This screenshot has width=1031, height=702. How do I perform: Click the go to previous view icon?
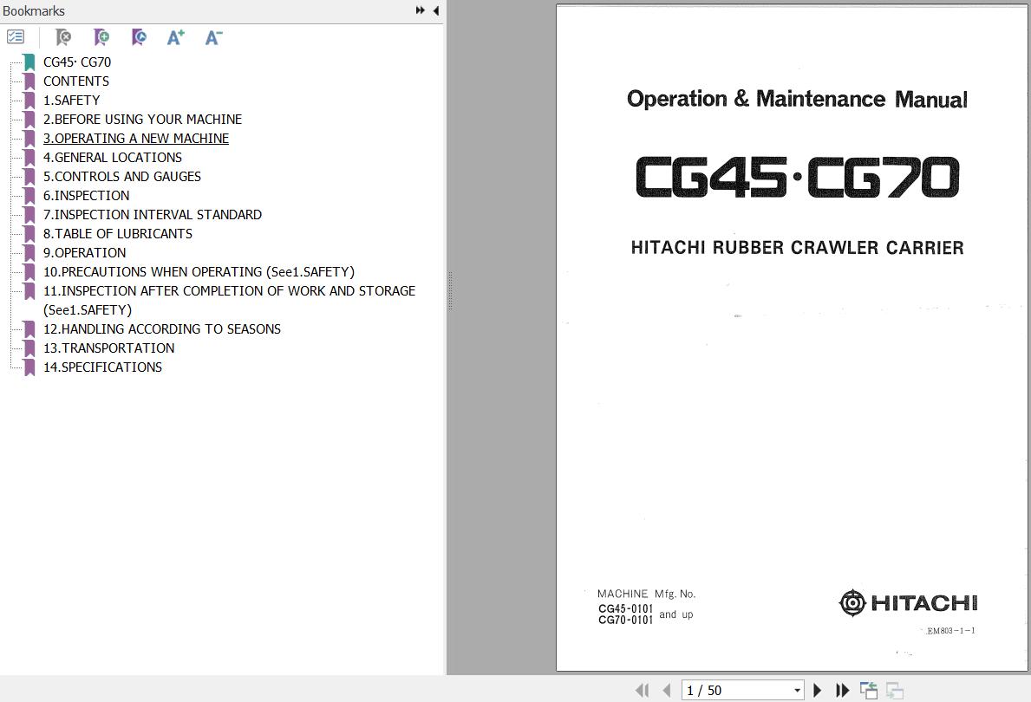coord(869,690)
